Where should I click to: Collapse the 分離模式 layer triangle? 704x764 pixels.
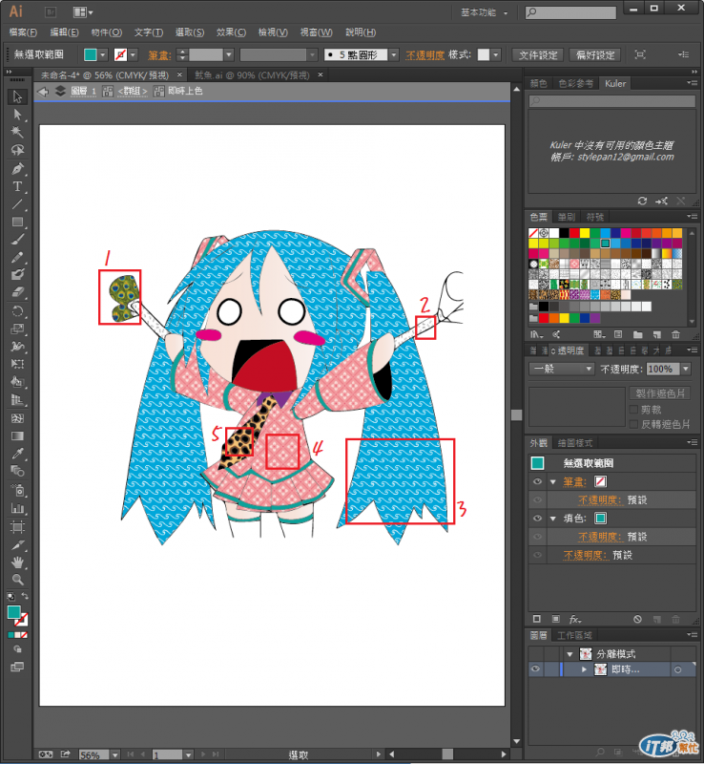click(x=569, y=654)
